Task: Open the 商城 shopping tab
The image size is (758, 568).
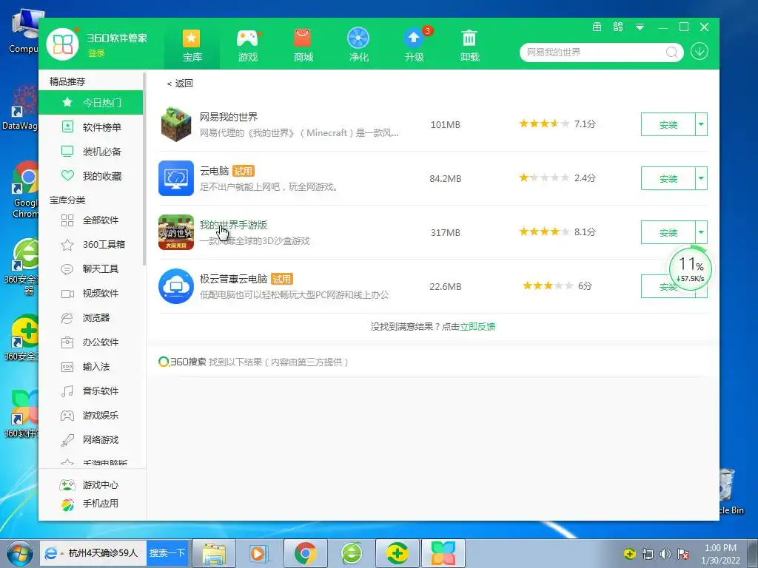Action: (x=303, y=45)
